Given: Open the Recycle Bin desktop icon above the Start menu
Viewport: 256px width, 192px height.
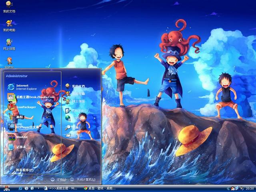Looking at the screenshot, I should (x=9, y=63).
